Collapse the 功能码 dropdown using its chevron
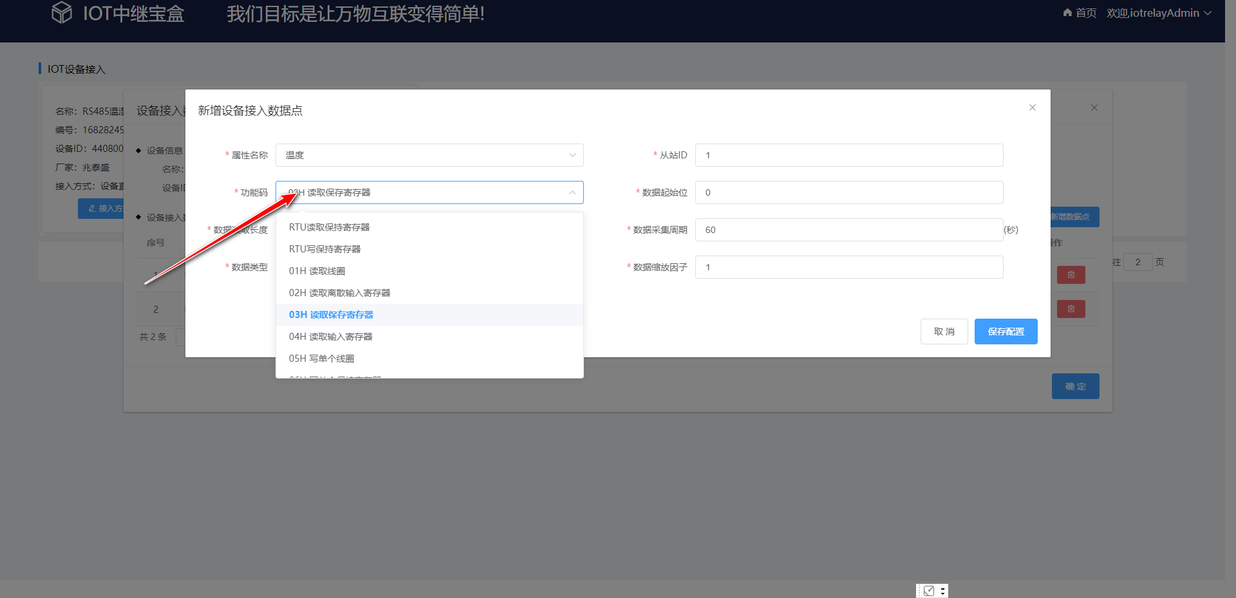Viewport: 1236px width, 598px height. [572, 192]
